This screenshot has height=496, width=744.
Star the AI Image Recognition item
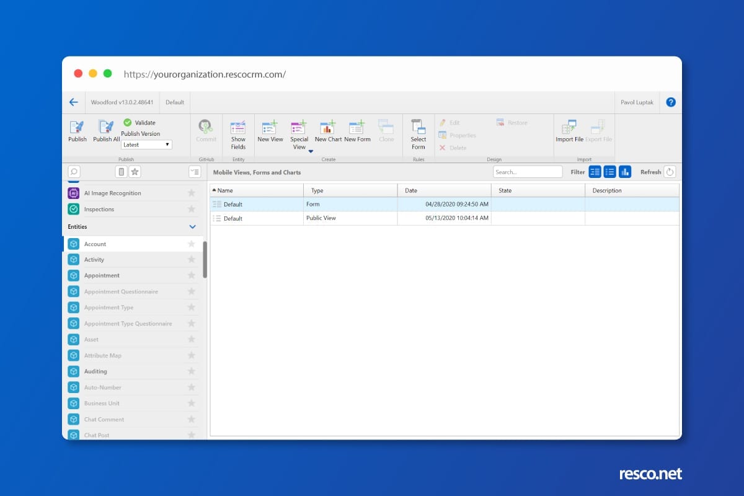pyautogui.click(x=192, y=193)
